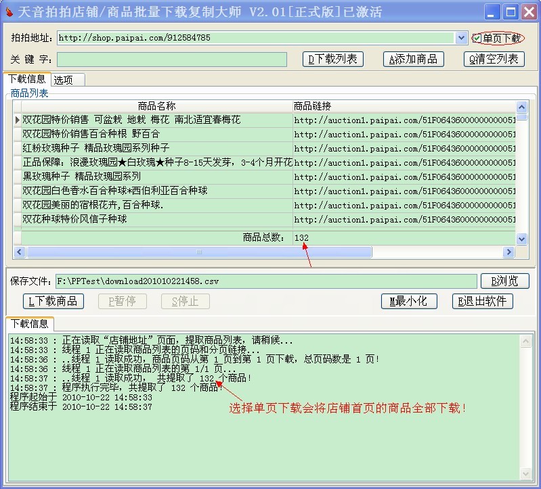Viewport: 541px width, 489px height.
Task: Click the app icon in title bar
Action: [8, 12]
